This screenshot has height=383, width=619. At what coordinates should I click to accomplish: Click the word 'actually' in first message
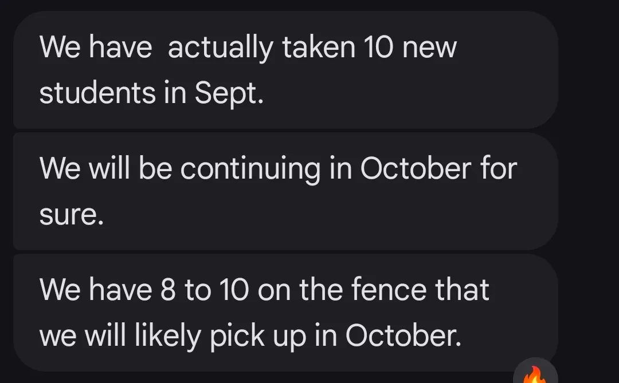point(220,47)
